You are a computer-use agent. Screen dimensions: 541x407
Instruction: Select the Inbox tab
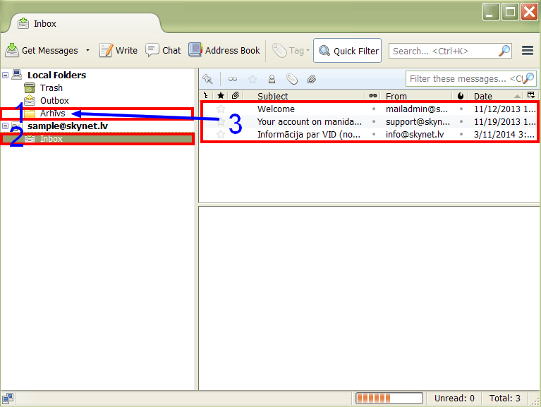pos(45,23)
